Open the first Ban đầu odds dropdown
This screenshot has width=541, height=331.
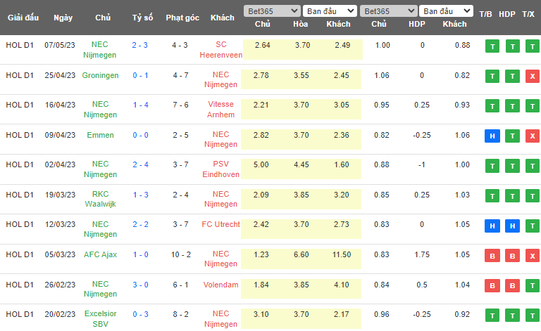[330, 11]
